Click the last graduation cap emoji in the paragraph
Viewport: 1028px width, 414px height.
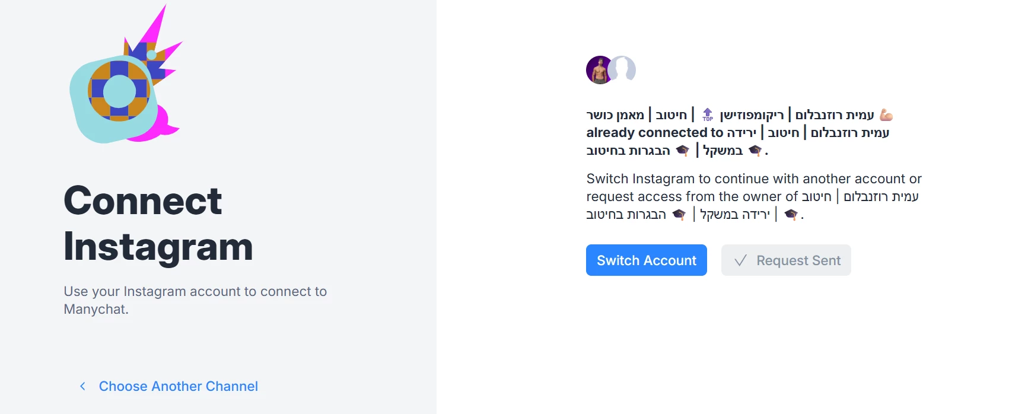click(791, 214)
